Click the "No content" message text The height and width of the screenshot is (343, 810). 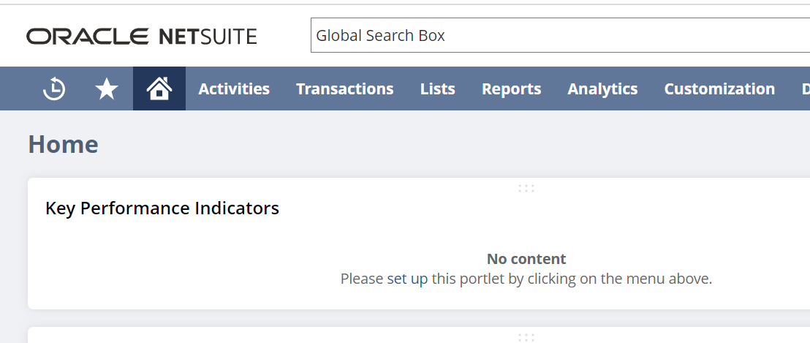coord(526,259)
